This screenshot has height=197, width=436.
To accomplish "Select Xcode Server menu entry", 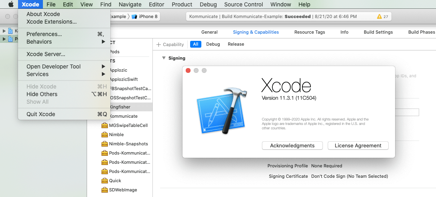I will pyautogui.click(x=64, y=54).
